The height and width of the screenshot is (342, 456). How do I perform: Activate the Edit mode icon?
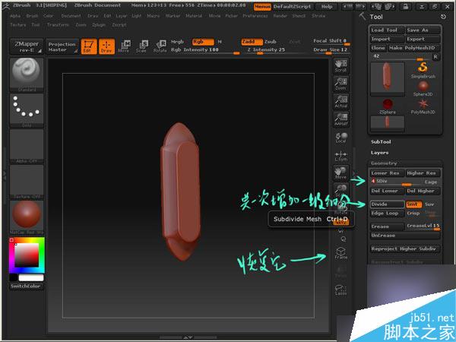(89, 46)
